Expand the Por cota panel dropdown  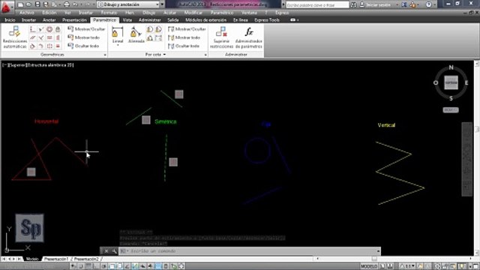(x=164, y=55)
